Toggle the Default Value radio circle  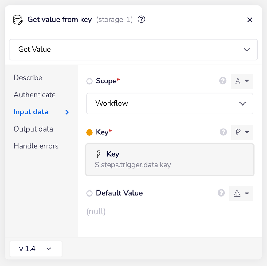(x=89, y=194)
